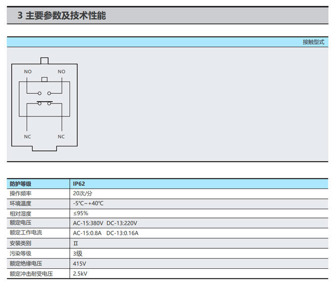
Task: Click the 2.5kV impulse voltage value
Action: (x=81, y=274)
